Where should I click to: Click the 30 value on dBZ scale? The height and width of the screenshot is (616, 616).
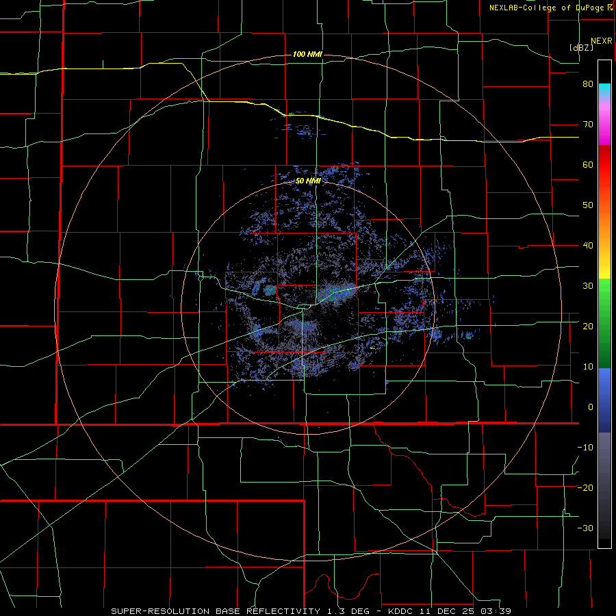coord(588,286)
